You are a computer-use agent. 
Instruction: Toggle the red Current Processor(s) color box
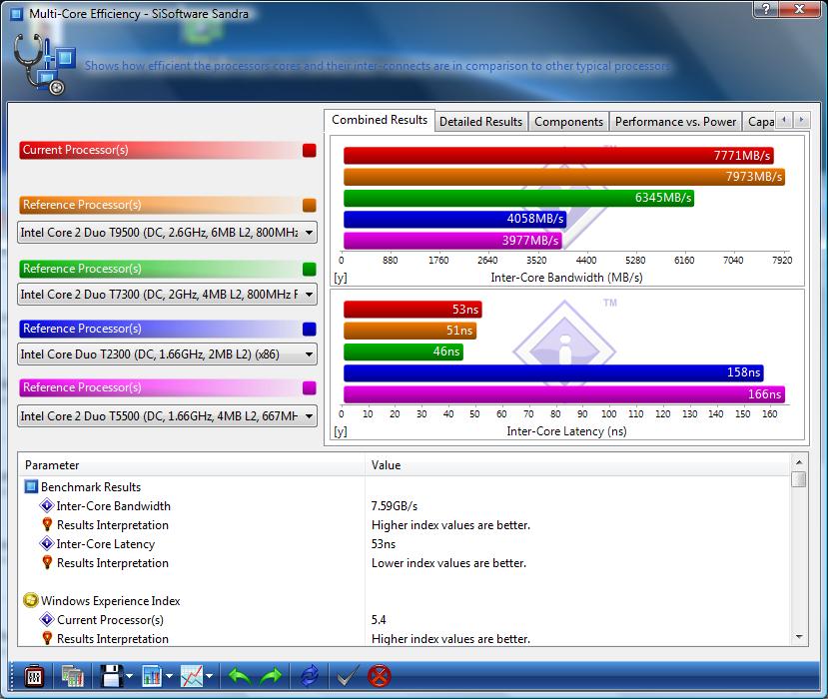tap(310, 151)
